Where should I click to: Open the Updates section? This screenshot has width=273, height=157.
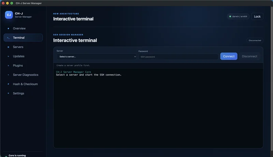point(23,56)
